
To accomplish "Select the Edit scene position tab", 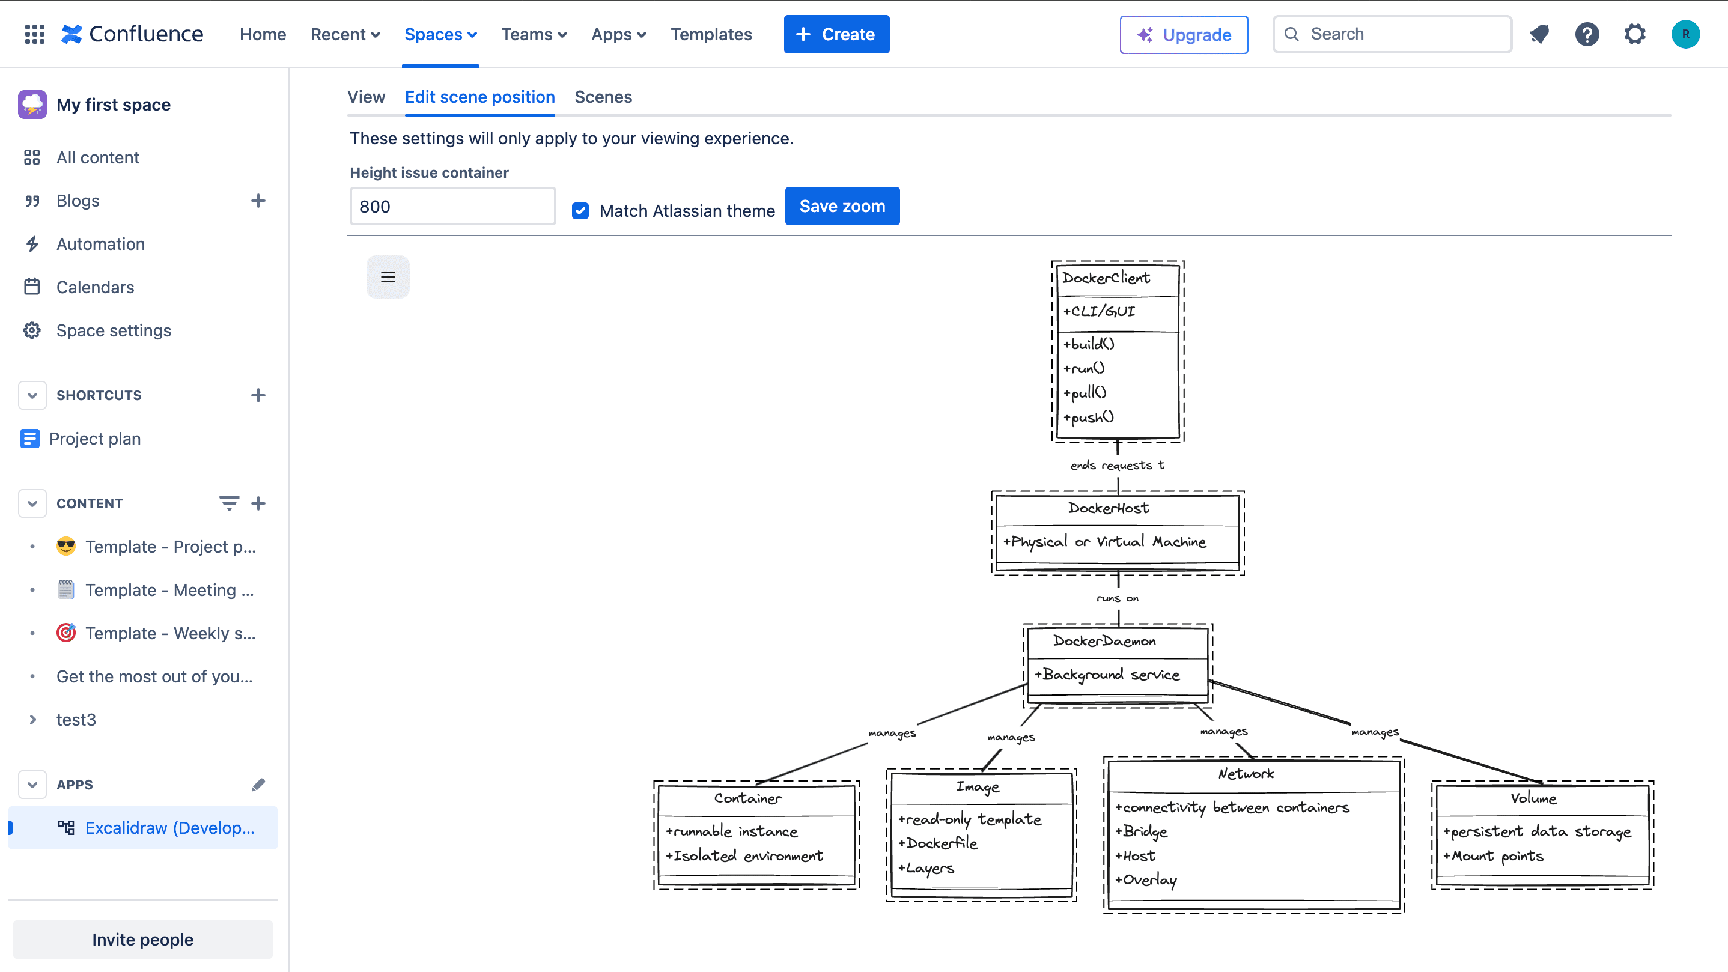I will (x=479, y=97).
